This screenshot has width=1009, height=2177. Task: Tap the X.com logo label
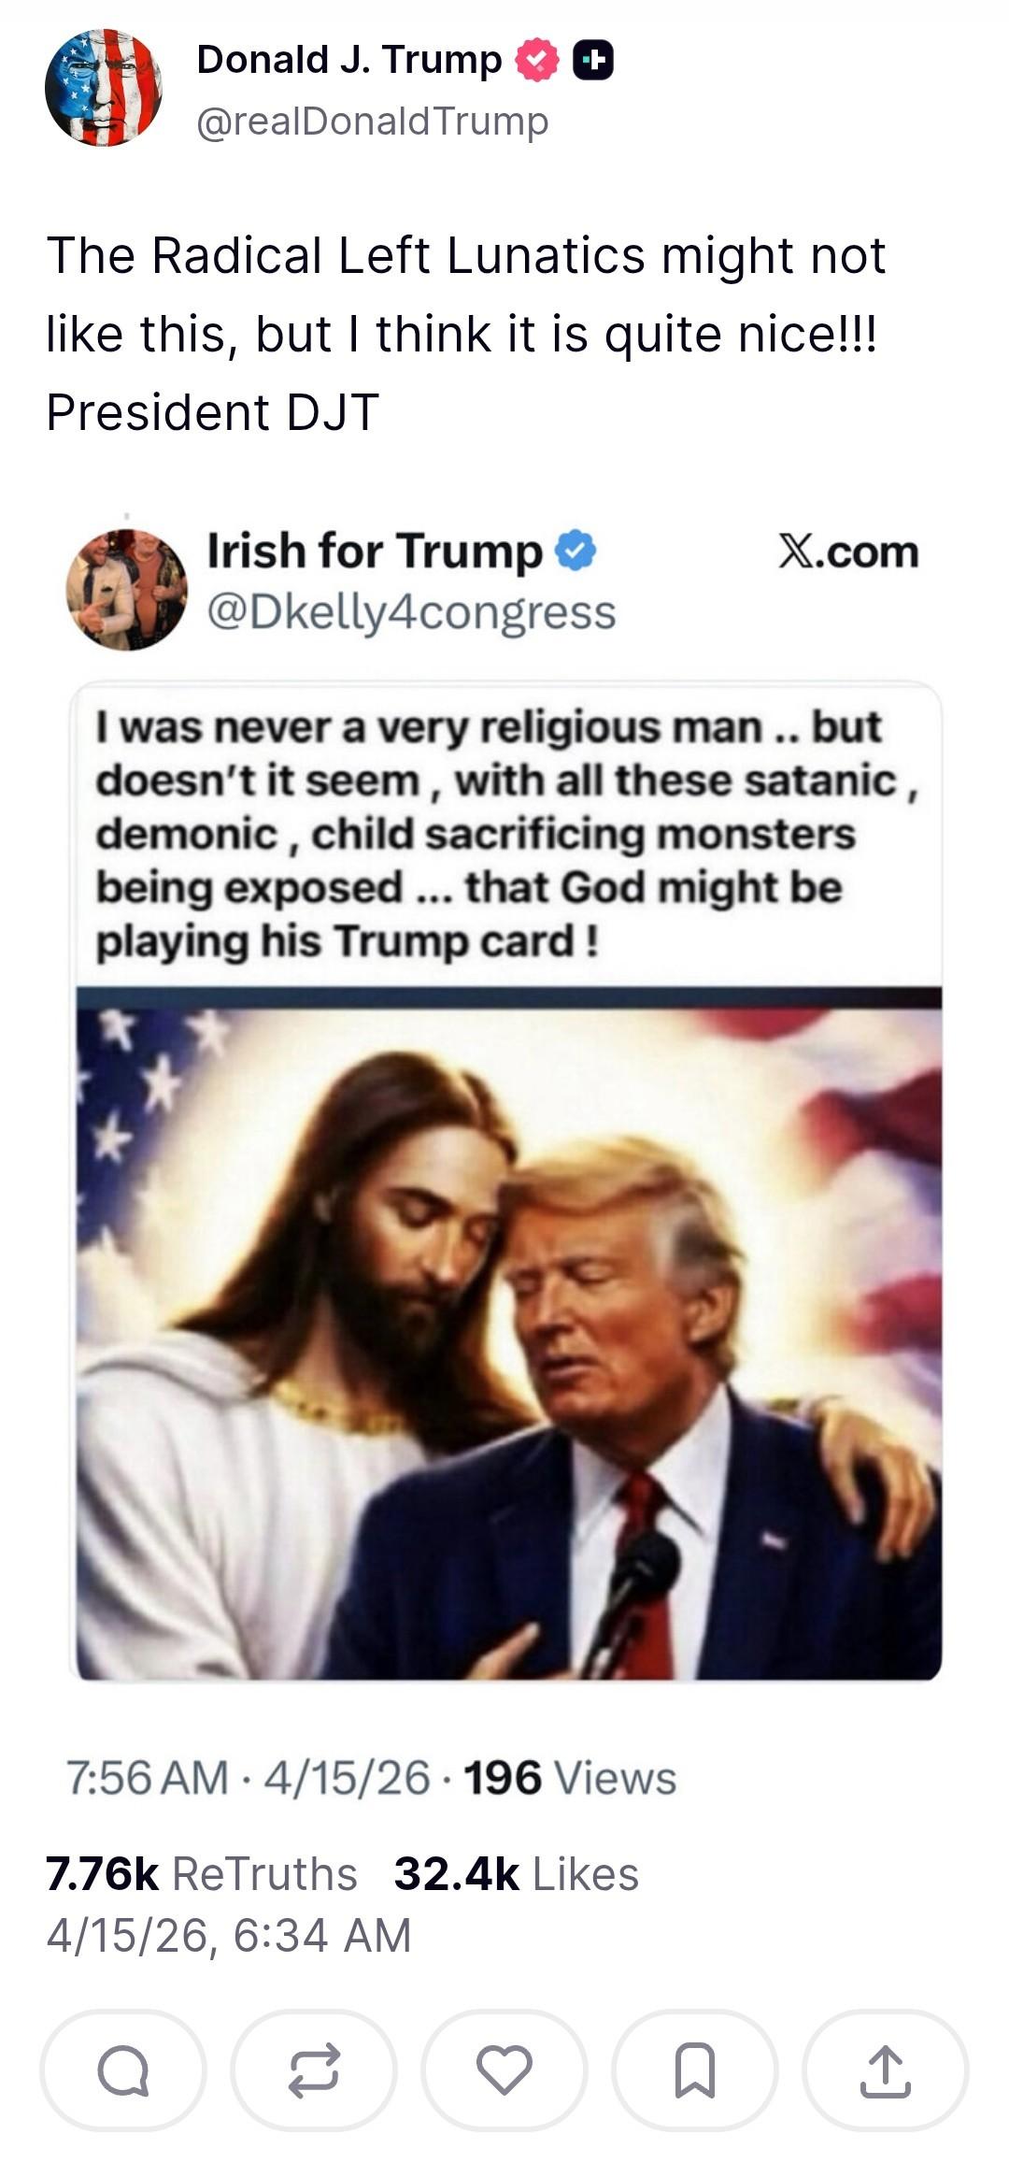pos(848,551)
